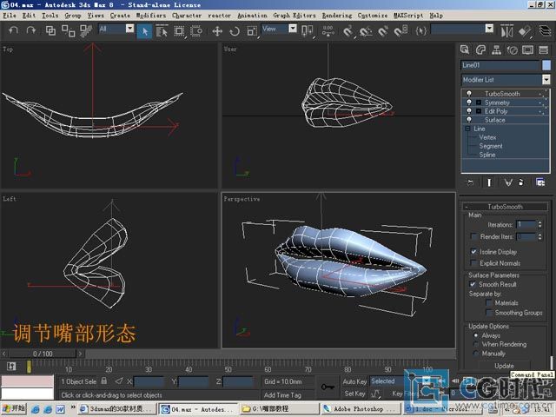Switch to the Display command panel
The image size is (556, 417).
click(527, 50)
